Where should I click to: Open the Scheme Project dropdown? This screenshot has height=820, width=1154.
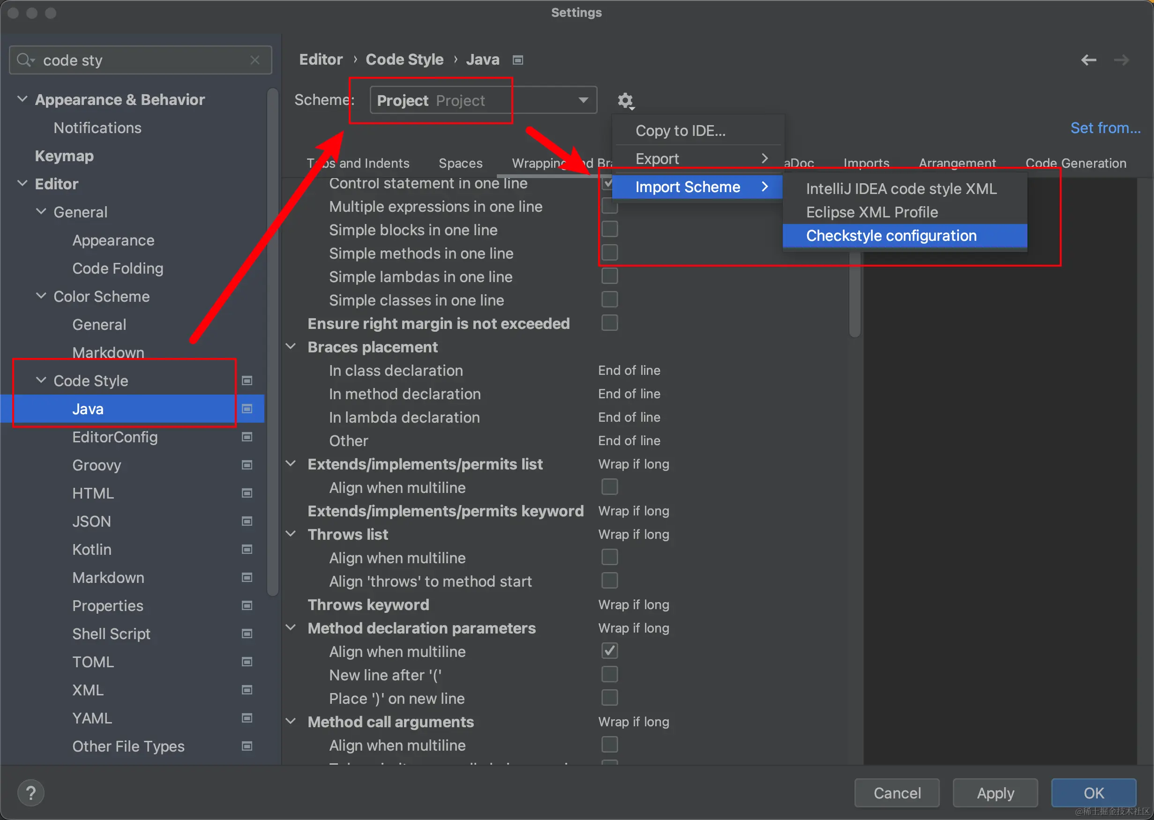483,100
